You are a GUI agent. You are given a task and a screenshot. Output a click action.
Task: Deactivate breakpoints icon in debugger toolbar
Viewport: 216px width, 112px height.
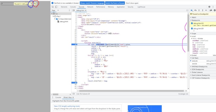point(211,10)
